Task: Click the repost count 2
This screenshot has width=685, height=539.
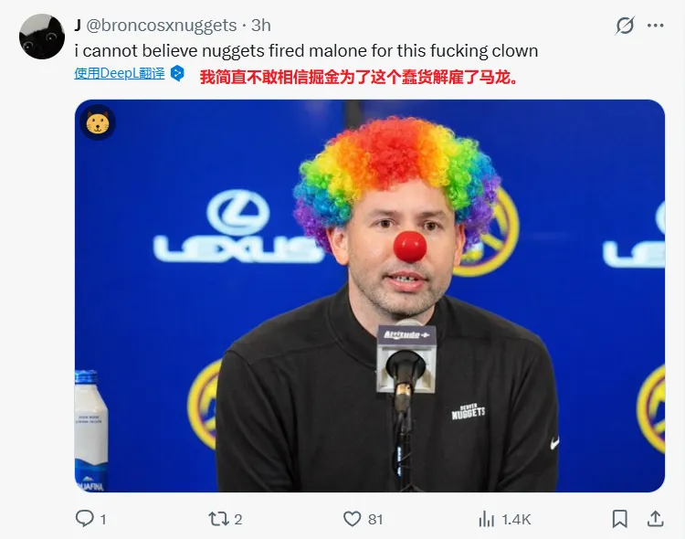Action: coord(238,519)
